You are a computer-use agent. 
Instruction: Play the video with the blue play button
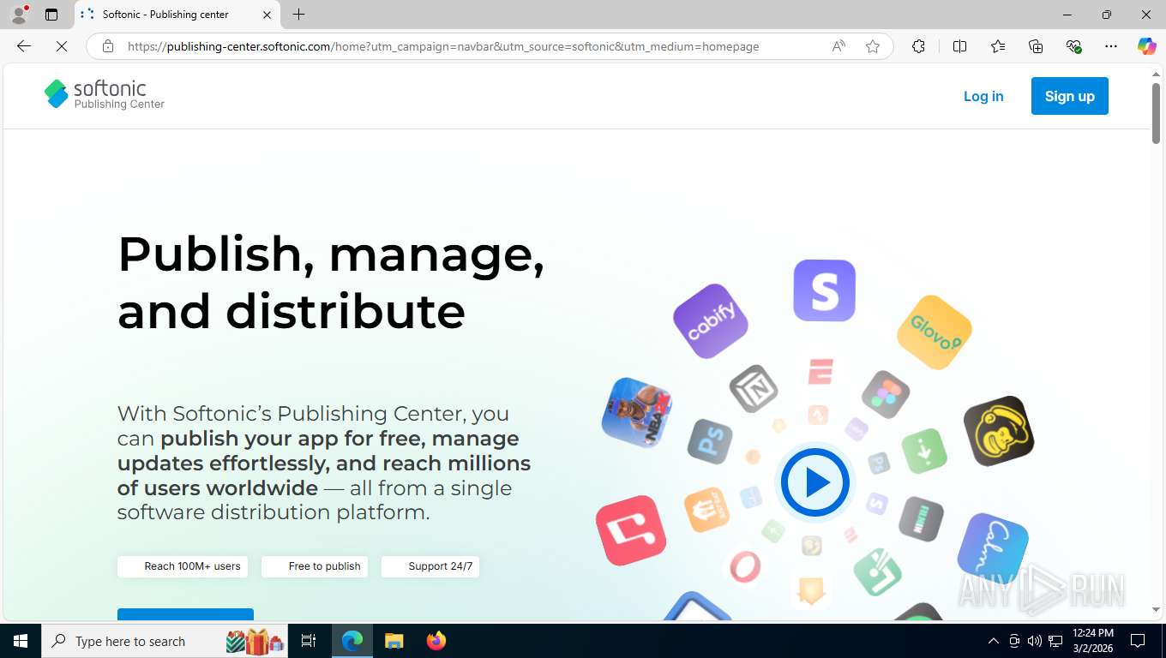[x=814, y=482]
